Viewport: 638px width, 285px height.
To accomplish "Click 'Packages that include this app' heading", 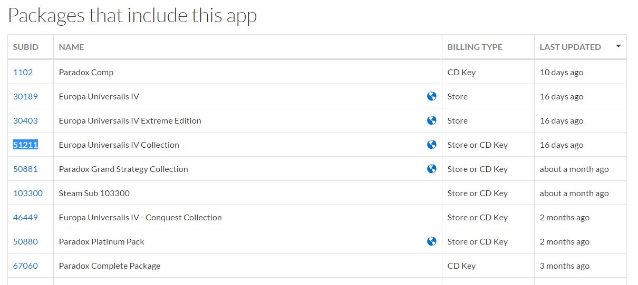I will point(132,15).
